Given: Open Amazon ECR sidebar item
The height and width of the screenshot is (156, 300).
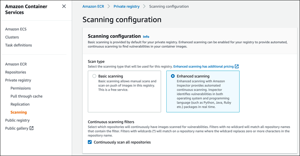Looking at the screenshot, I should point(16,64).
